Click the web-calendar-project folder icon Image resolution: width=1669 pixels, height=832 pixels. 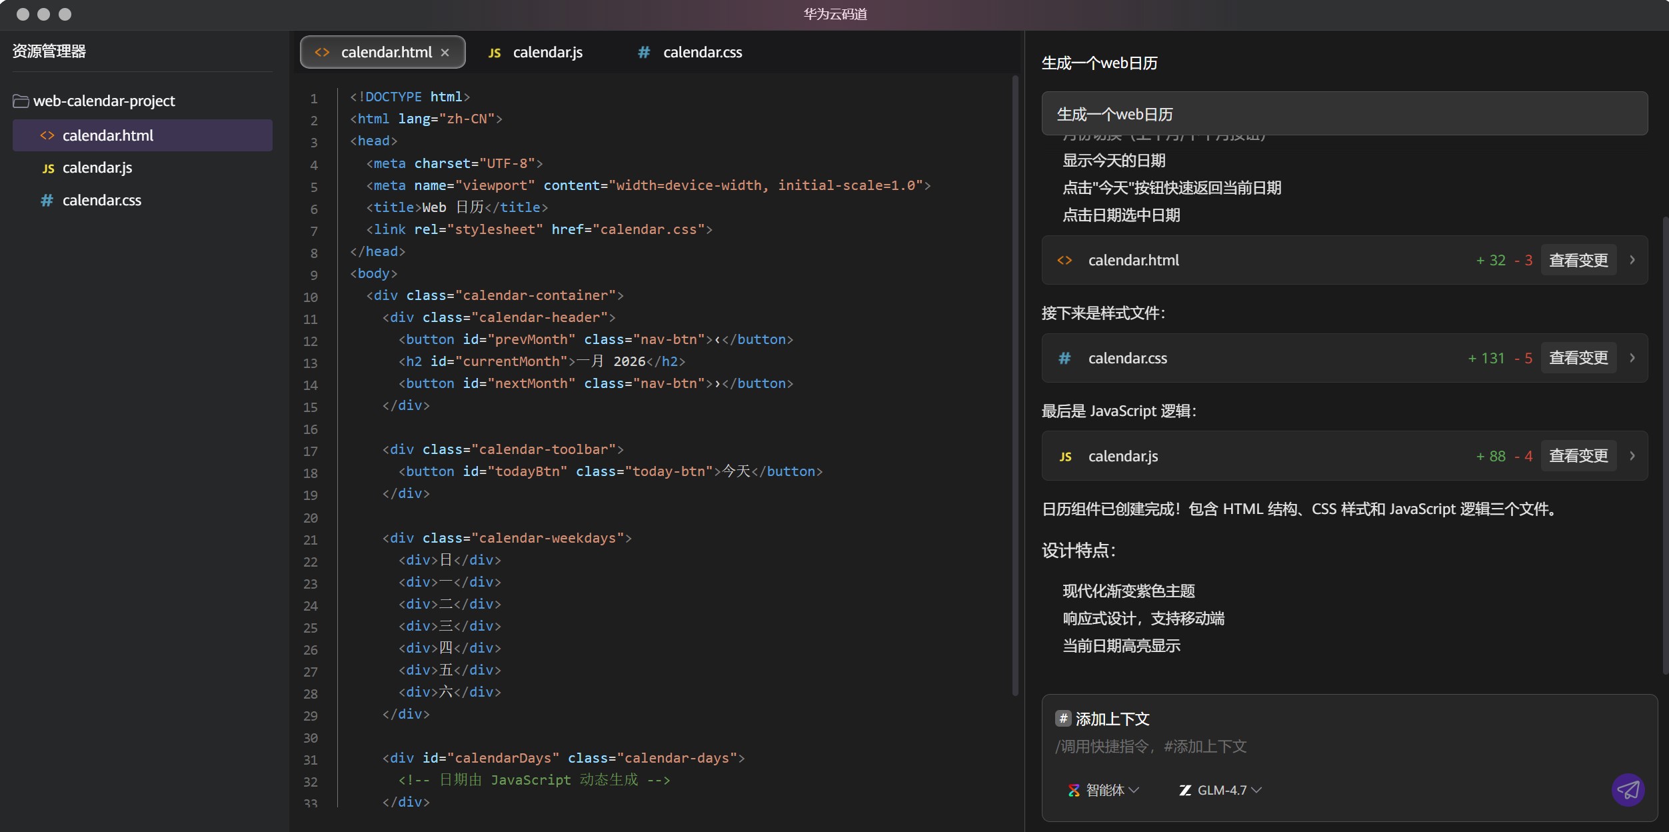[x=21, y=101]
